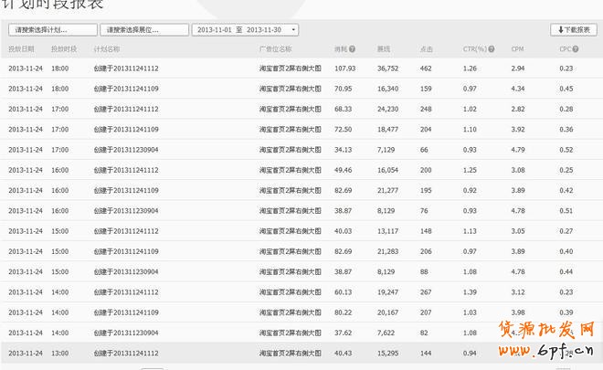603x370 pixels.
Task: Sort by the CPM column header
Action: click(x=517, y=48)
